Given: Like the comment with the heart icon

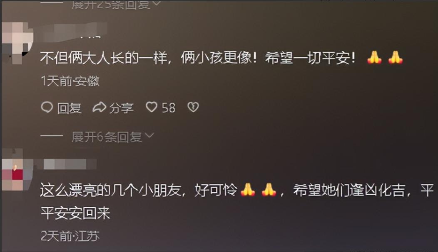Looking at the screenshot, I should coord(152,107).
